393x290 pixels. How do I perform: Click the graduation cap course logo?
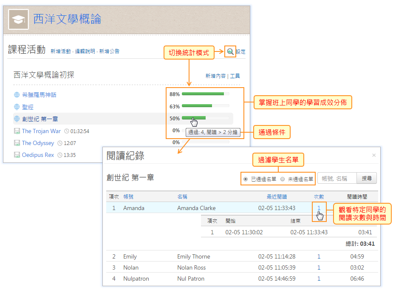19,19
